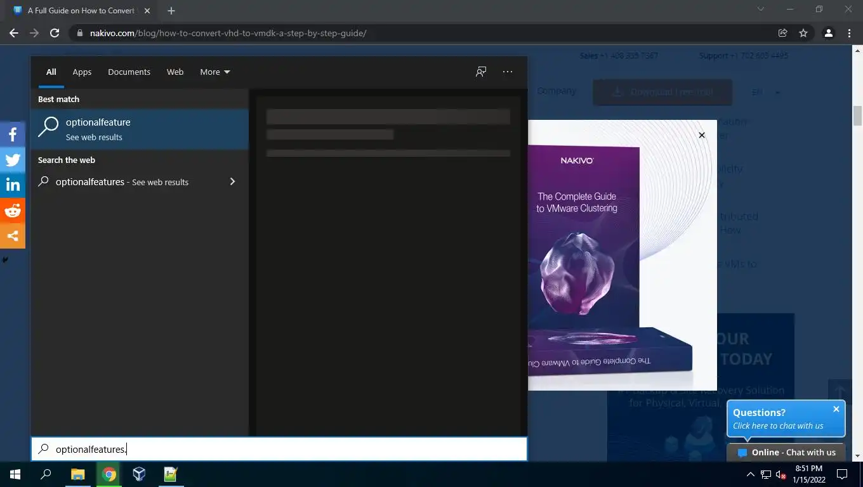Select the All search filter tab
The width and height of the screenshot is (863, 487).
coord(51,72)
